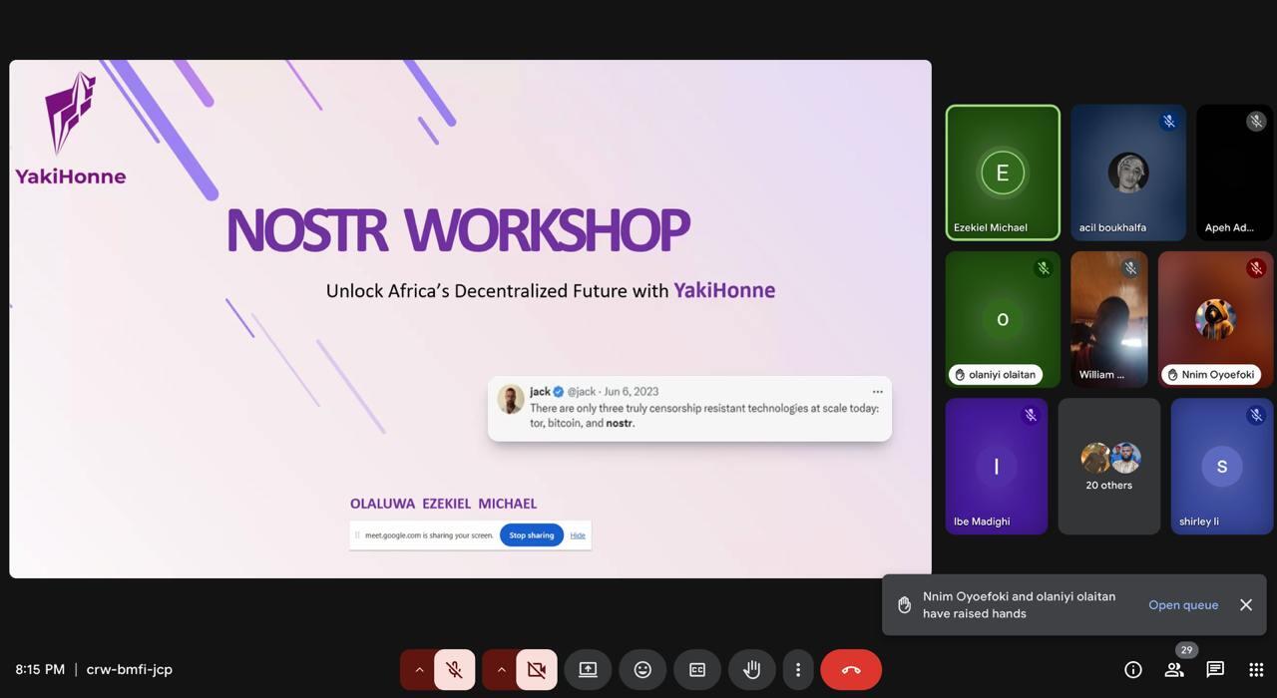Click the meeting code crw-bmfi-jcp
Viewport: 1277px width, 698px height.
(x=130, y=670)
